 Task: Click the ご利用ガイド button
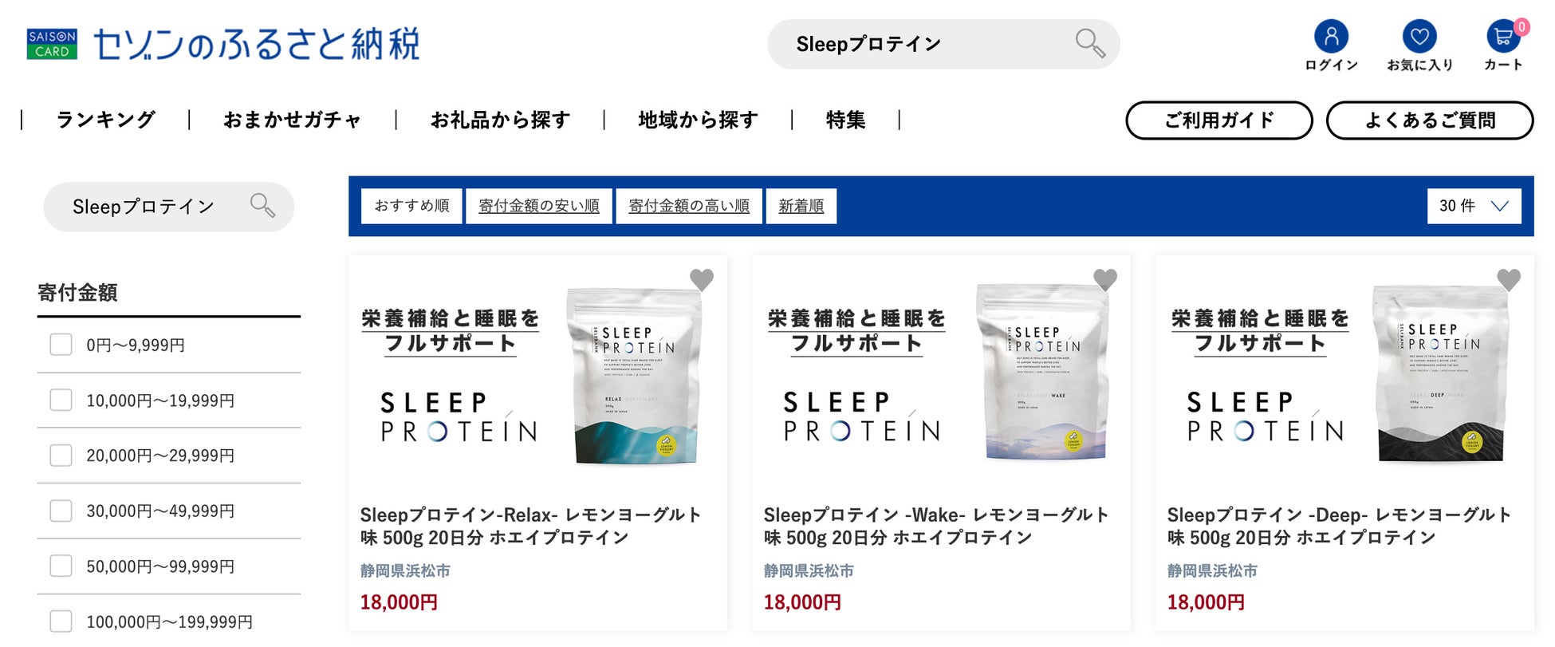[1218, 120]
